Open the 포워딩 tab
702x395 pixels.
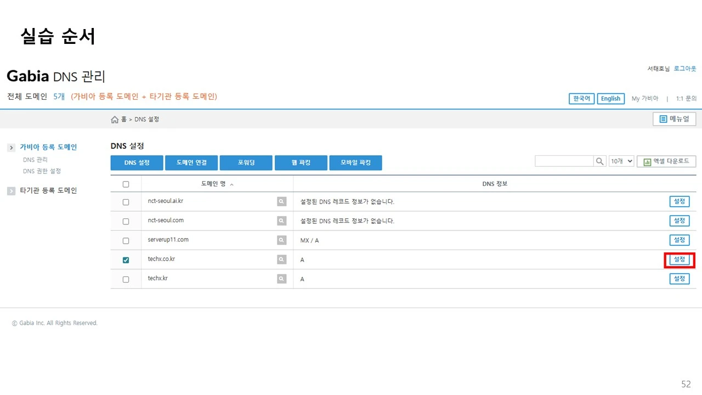(x=246, y=163)
